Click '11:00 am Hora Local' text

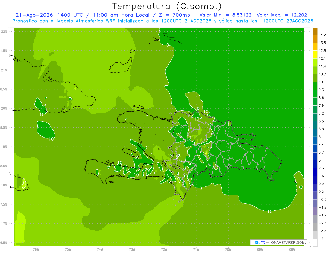coord(121,15)
